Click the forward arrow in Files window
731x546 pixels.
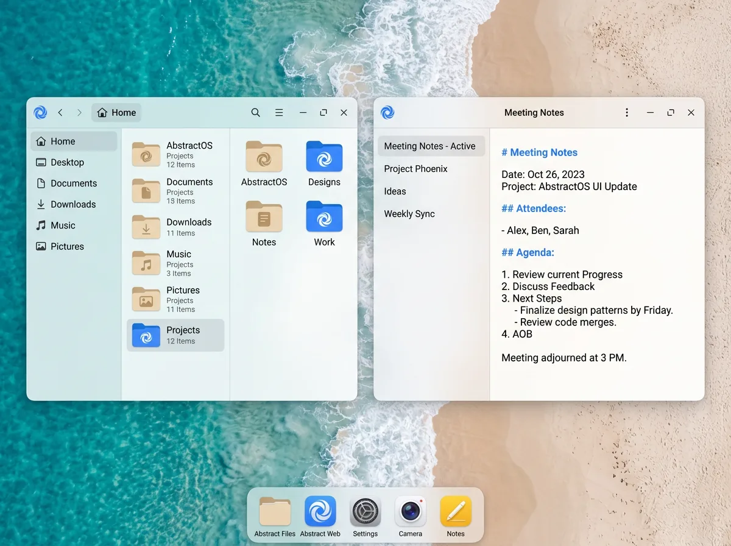point(79,113)
